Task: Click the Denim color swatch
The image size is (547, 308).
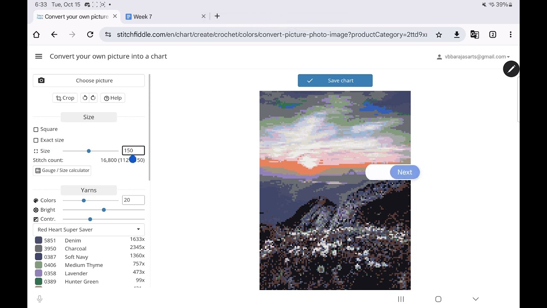Action: 38,240
